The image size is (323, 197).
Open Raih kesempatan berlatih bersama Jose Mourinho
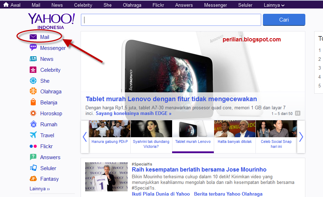tap(199, 170)
